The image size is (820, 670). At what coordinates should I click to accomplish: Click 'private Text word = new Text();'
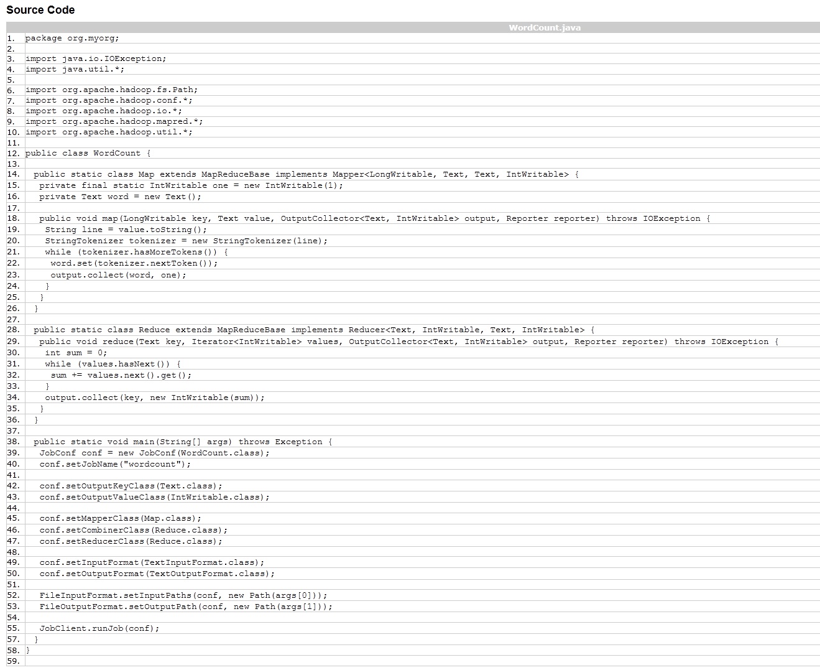tap(120, 197)
